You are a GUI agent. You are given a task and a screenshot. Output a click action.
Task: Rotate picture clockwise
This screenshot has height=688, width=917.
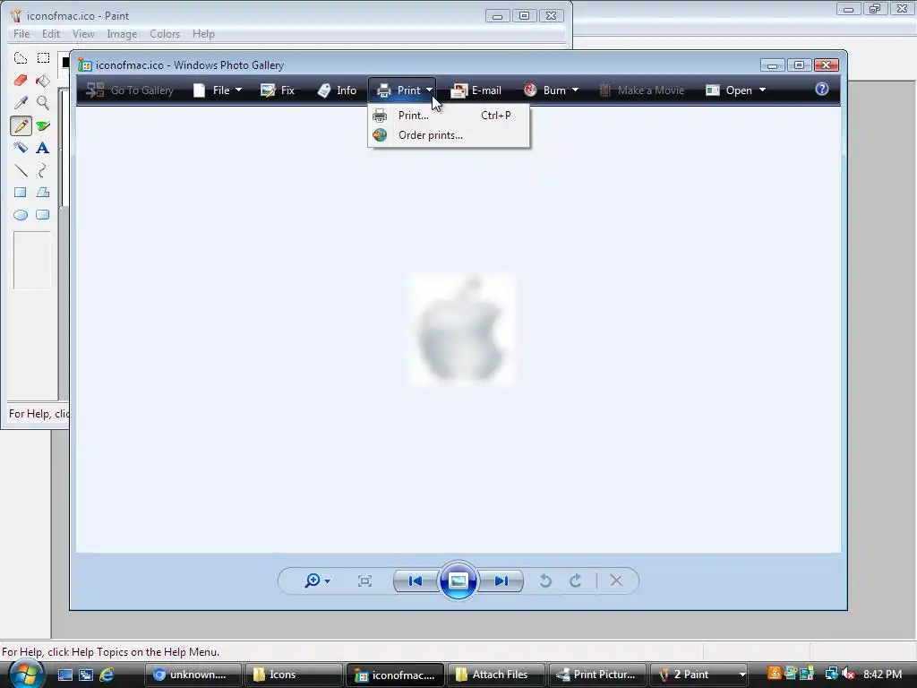point(576,580)
